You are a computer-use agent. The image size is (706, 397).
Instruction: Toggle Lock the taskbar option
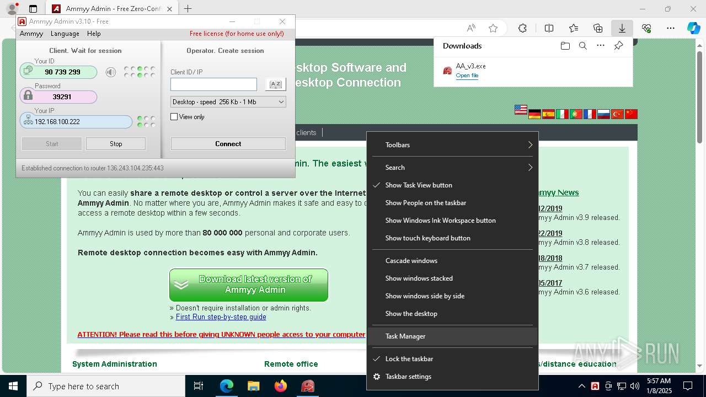[x=452, y=359]
